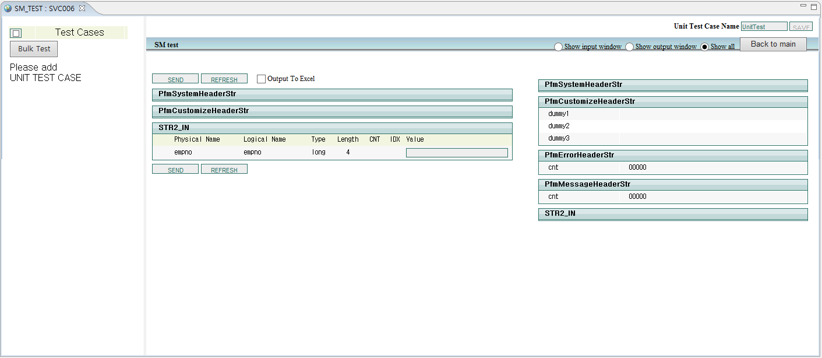Click the empno Value input field

click(457, 153)
